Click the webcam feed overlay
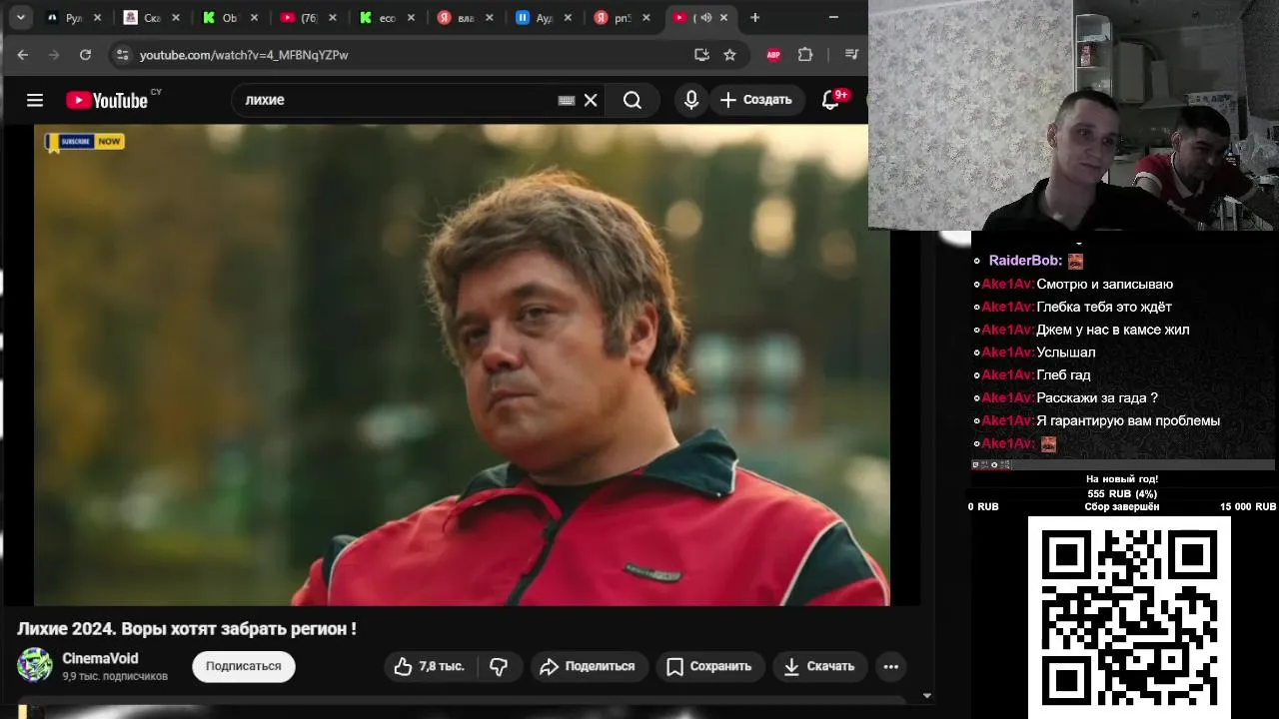This screenshot has height=719, width=1279. pos(1073,116)
